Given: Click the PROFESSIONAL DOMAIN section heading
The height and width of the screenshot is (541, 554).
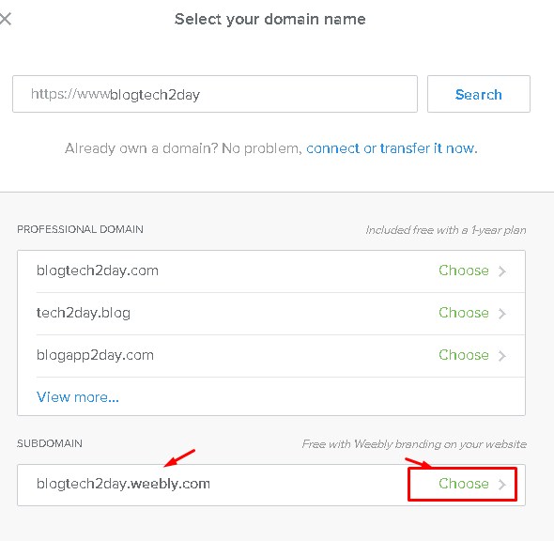Looking at the screenshot, I should point(80,229).
